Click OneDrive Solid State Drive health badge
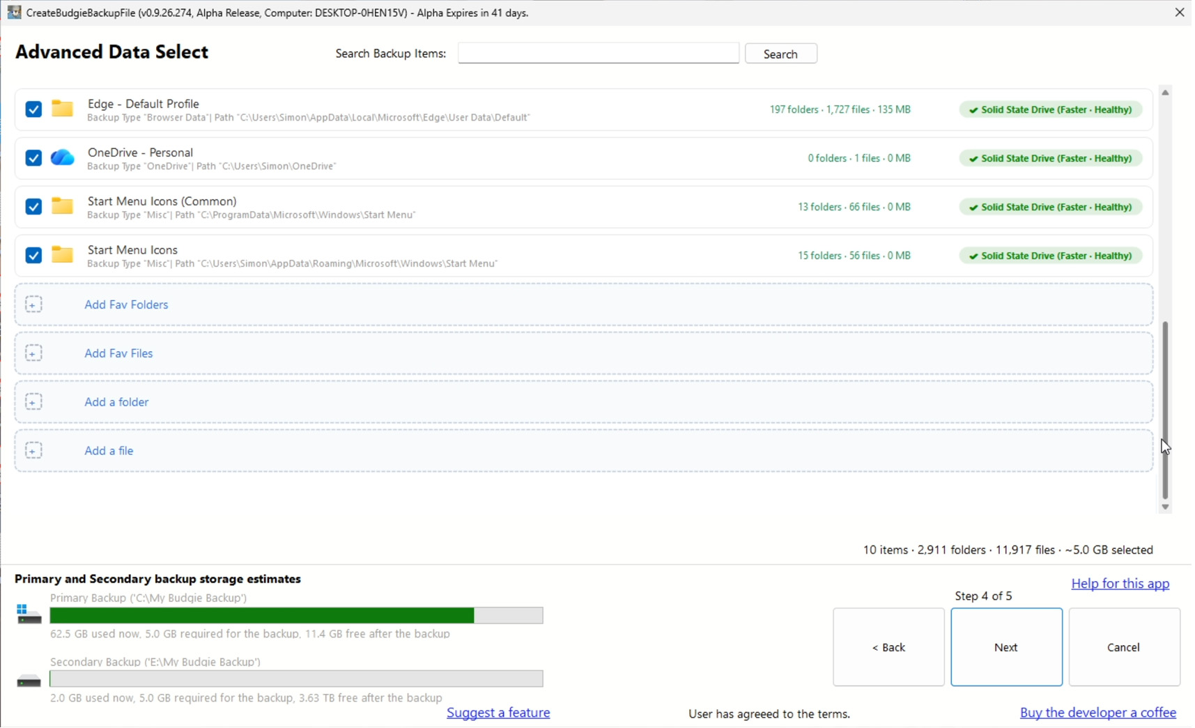This screenshot has width=1195, height=728. click(1050, 158)
